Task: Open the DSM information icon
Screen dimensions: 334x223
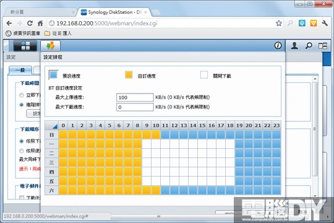Action: click(x=278, y=45)
